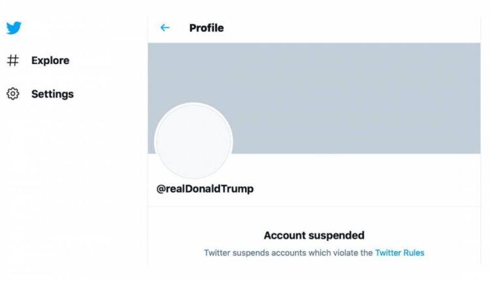Click the @realDonaldTrump handle text

coord(204,189)
